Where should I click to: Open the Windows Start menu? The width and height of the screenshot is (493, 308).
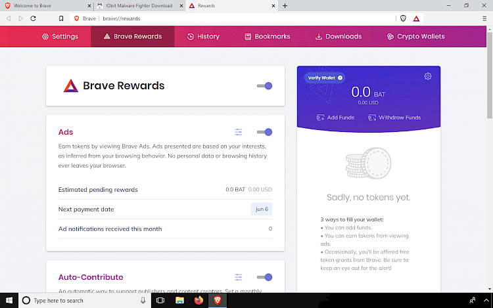pyautogui.click(x=9, y=301)
